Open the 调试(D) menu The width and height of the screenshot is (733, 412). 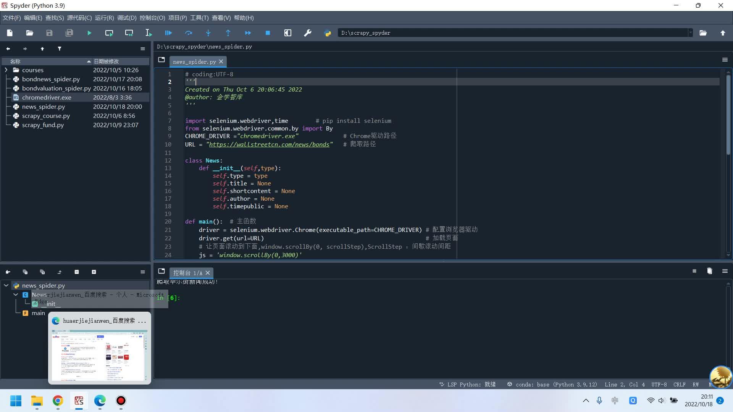tap(126, 18)
